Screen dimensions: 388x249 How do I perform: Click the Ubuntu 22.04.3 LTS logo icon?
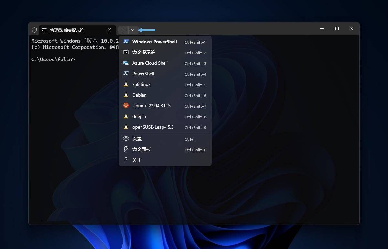click(x=126, y=106)
